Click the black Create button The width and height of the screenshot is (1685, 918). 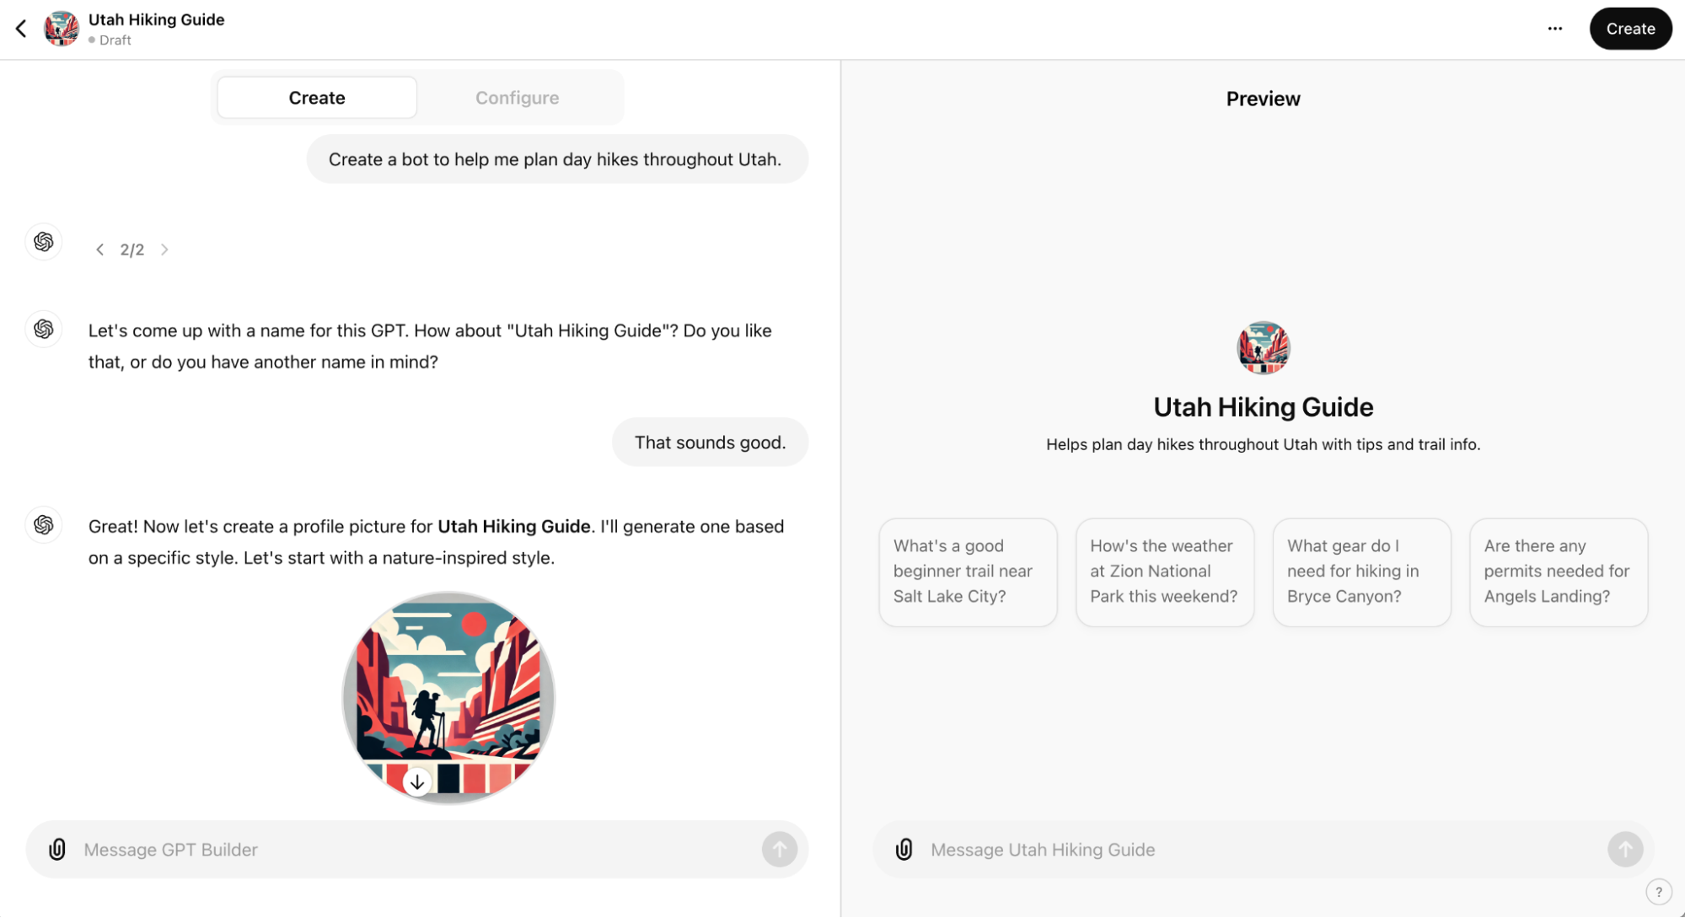click(x=1629, y=29)
